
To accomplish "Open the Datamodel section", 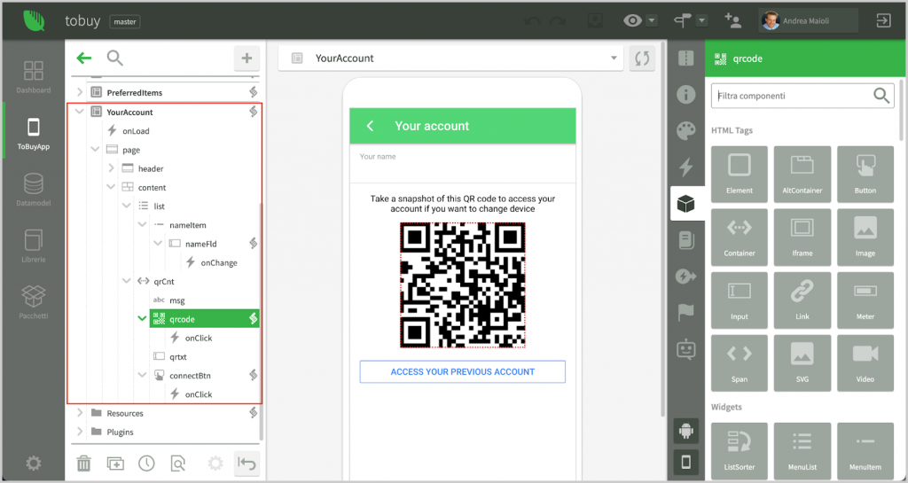I will [x=34, y=190].
